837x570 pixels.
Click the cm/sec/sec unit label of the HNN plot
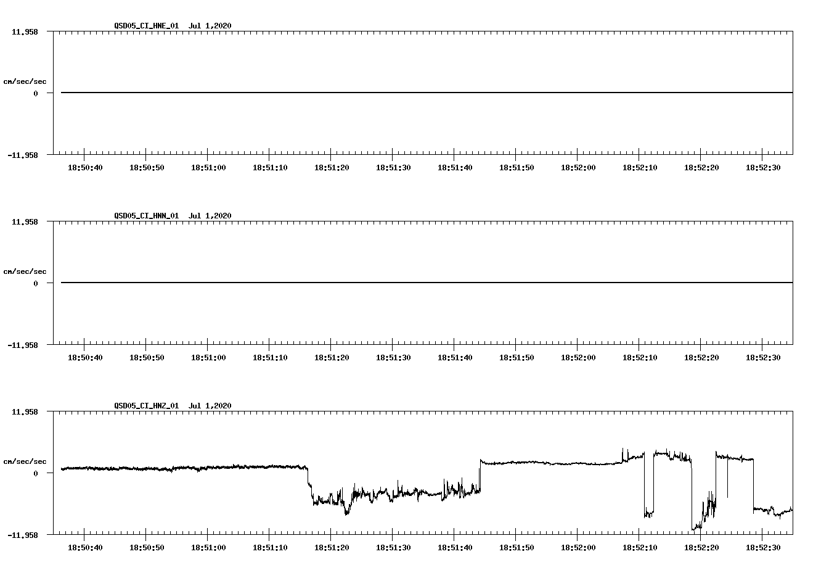point(25,271)
